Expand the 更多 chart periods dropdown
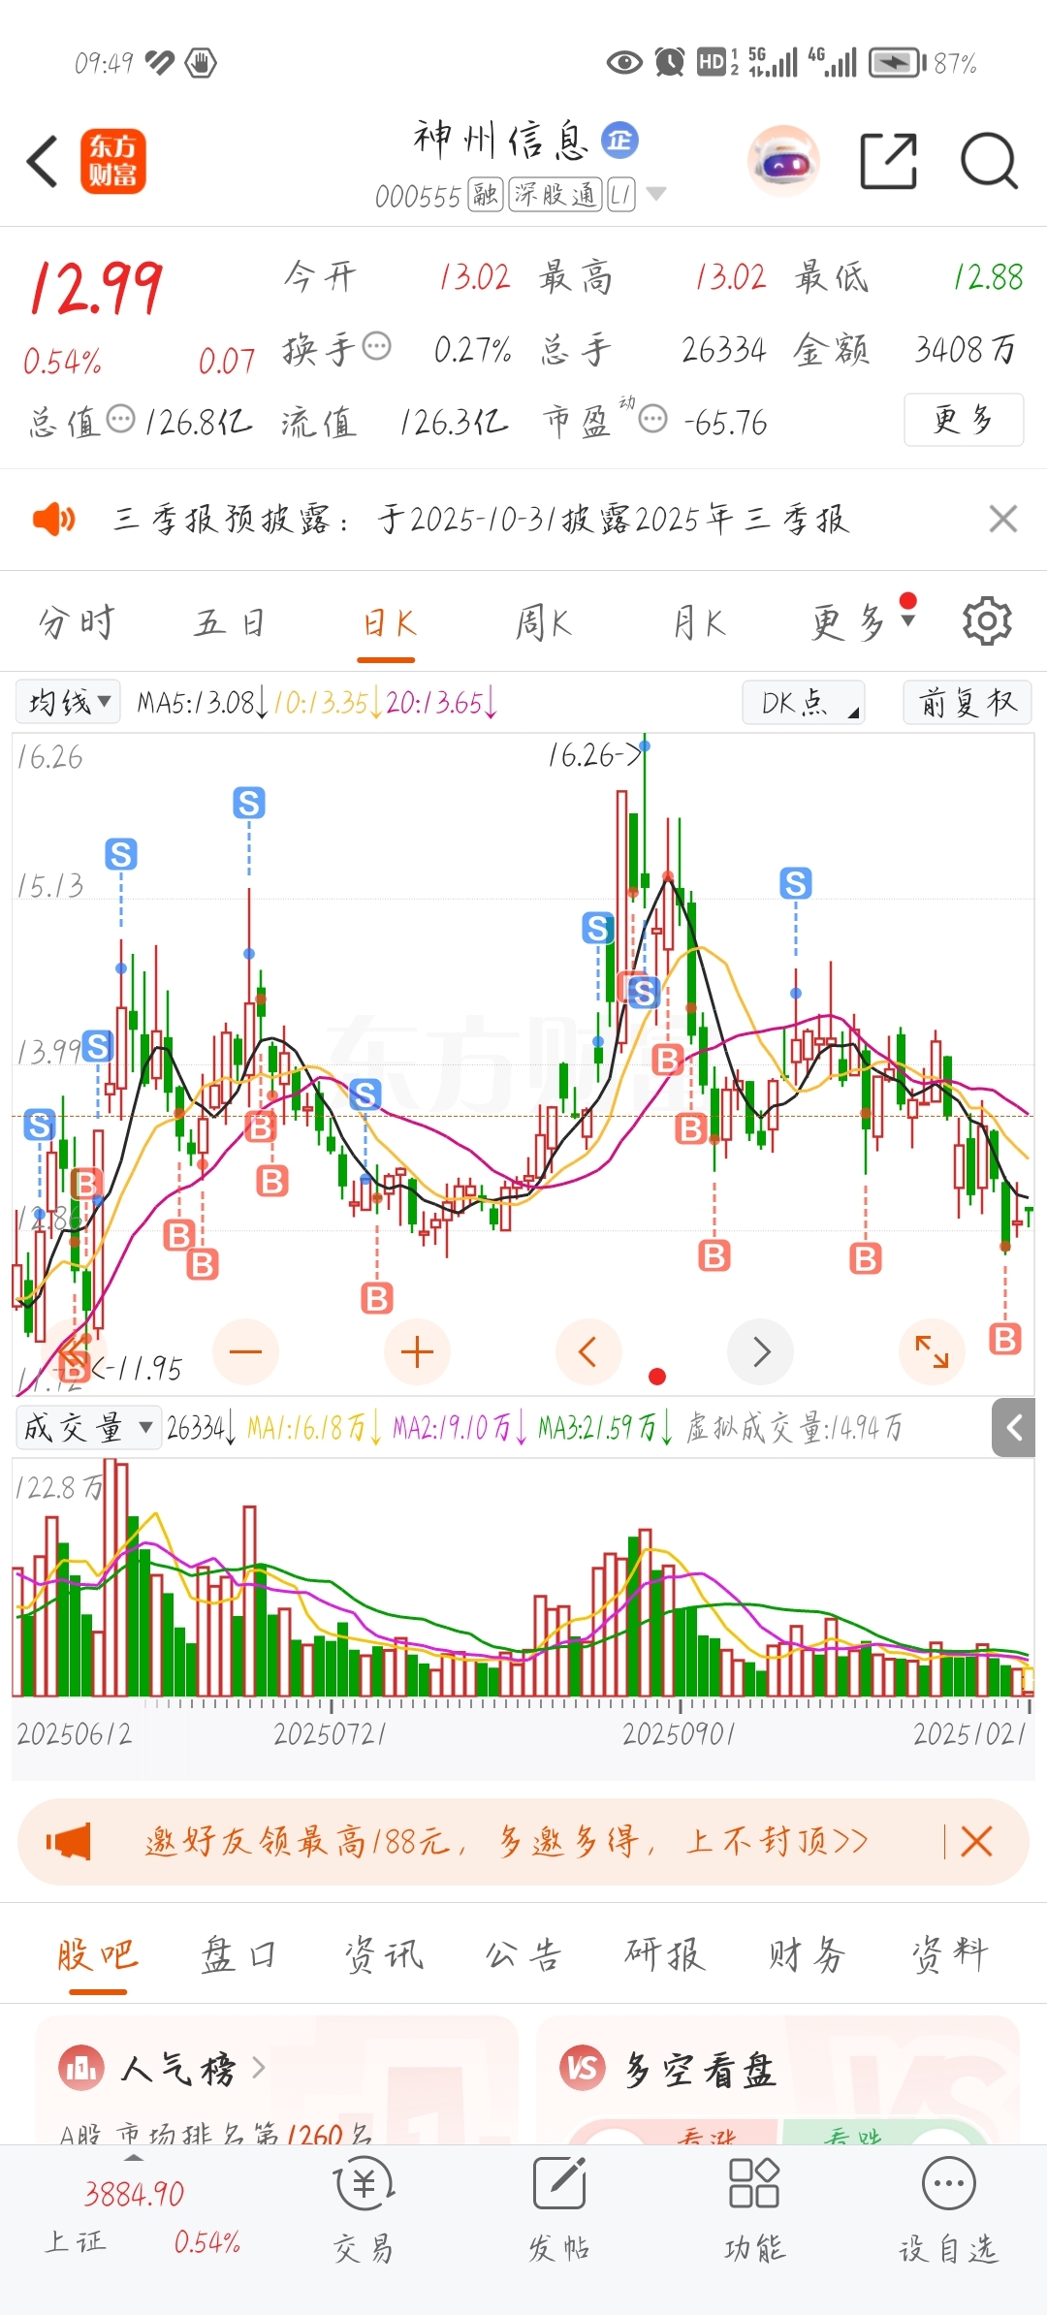Image resolution: width=1047 pixels, height=2315 pixels. click(862, 621)
